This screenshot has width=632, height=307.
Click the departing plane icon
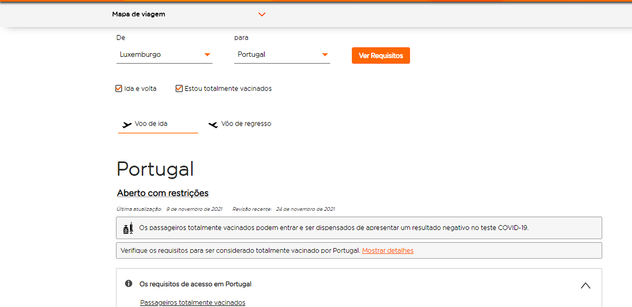pyautogui.click(x=126, y=125)
